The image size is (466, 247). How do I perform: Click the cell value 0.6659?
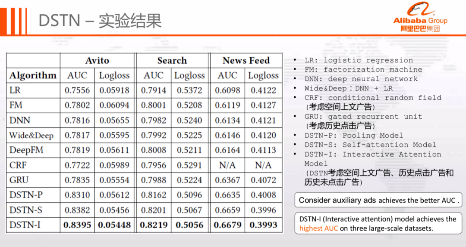tap(227, 210)
